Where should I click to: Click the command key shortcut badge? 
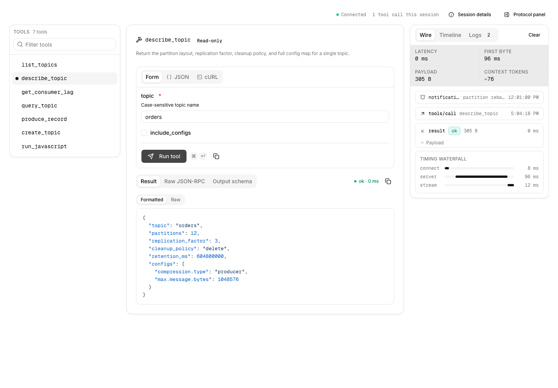click(194, 156)
